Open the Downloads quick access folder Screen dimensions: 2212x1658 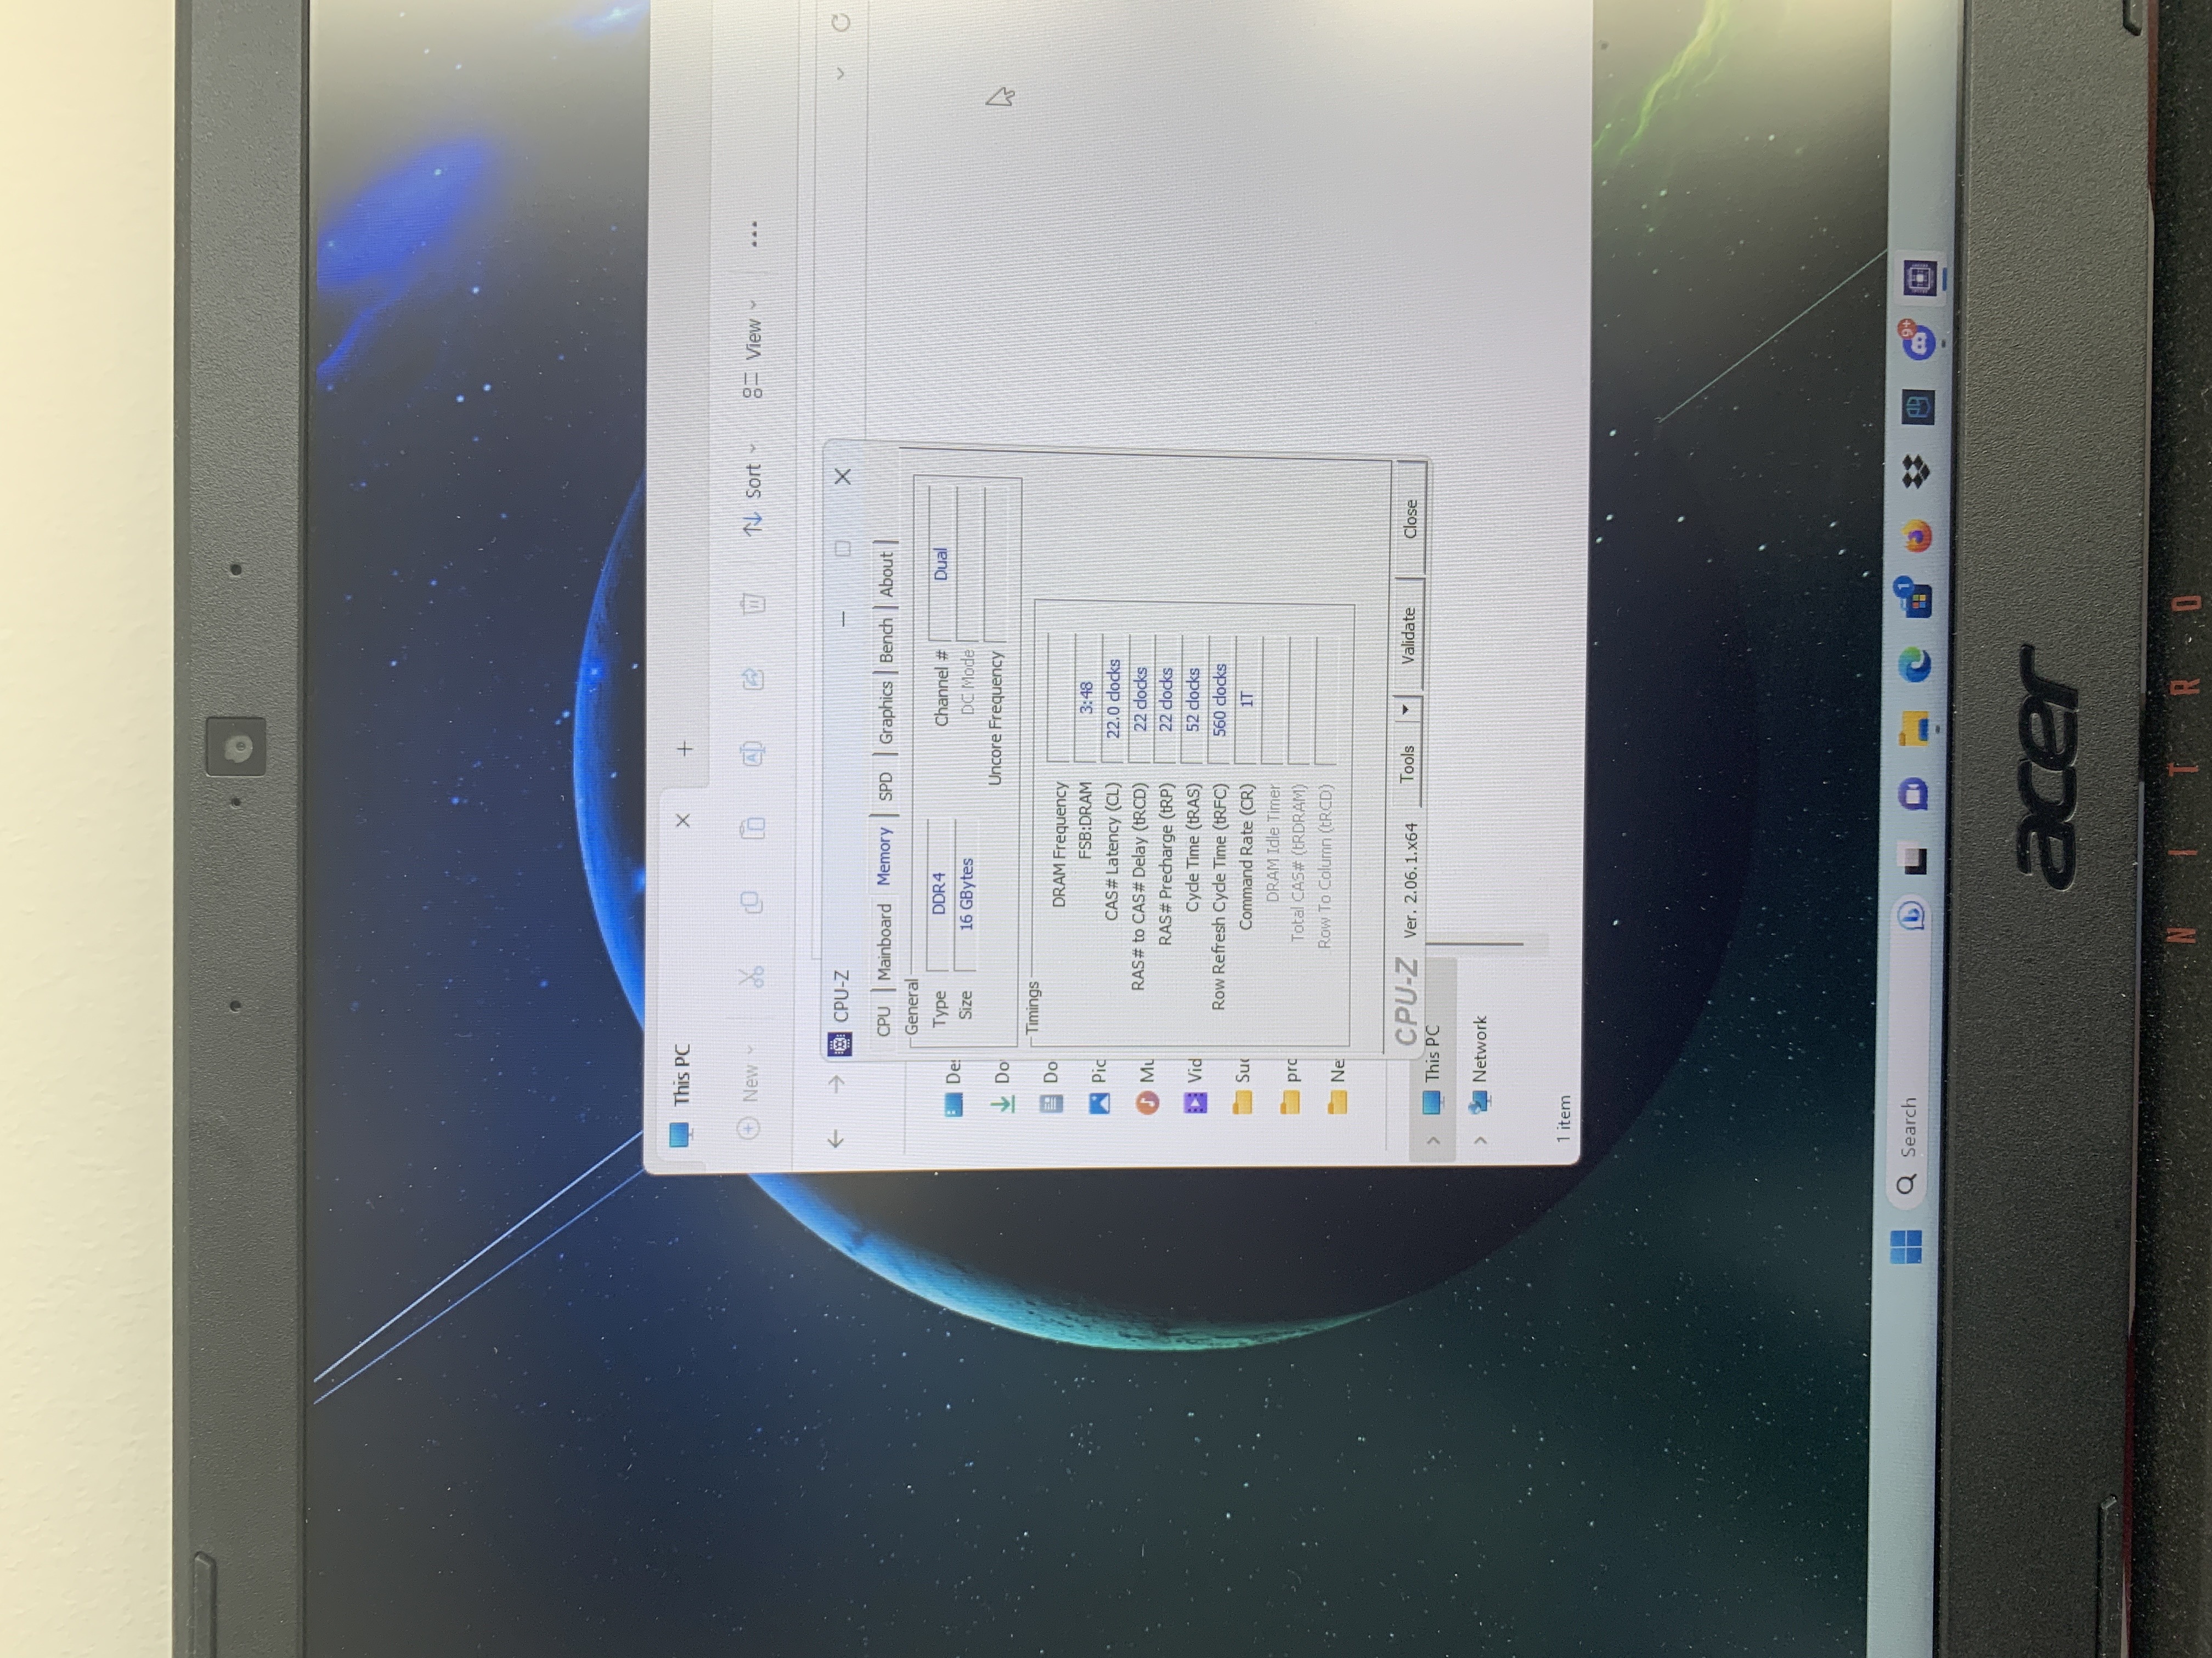tap(1002, 1086)
